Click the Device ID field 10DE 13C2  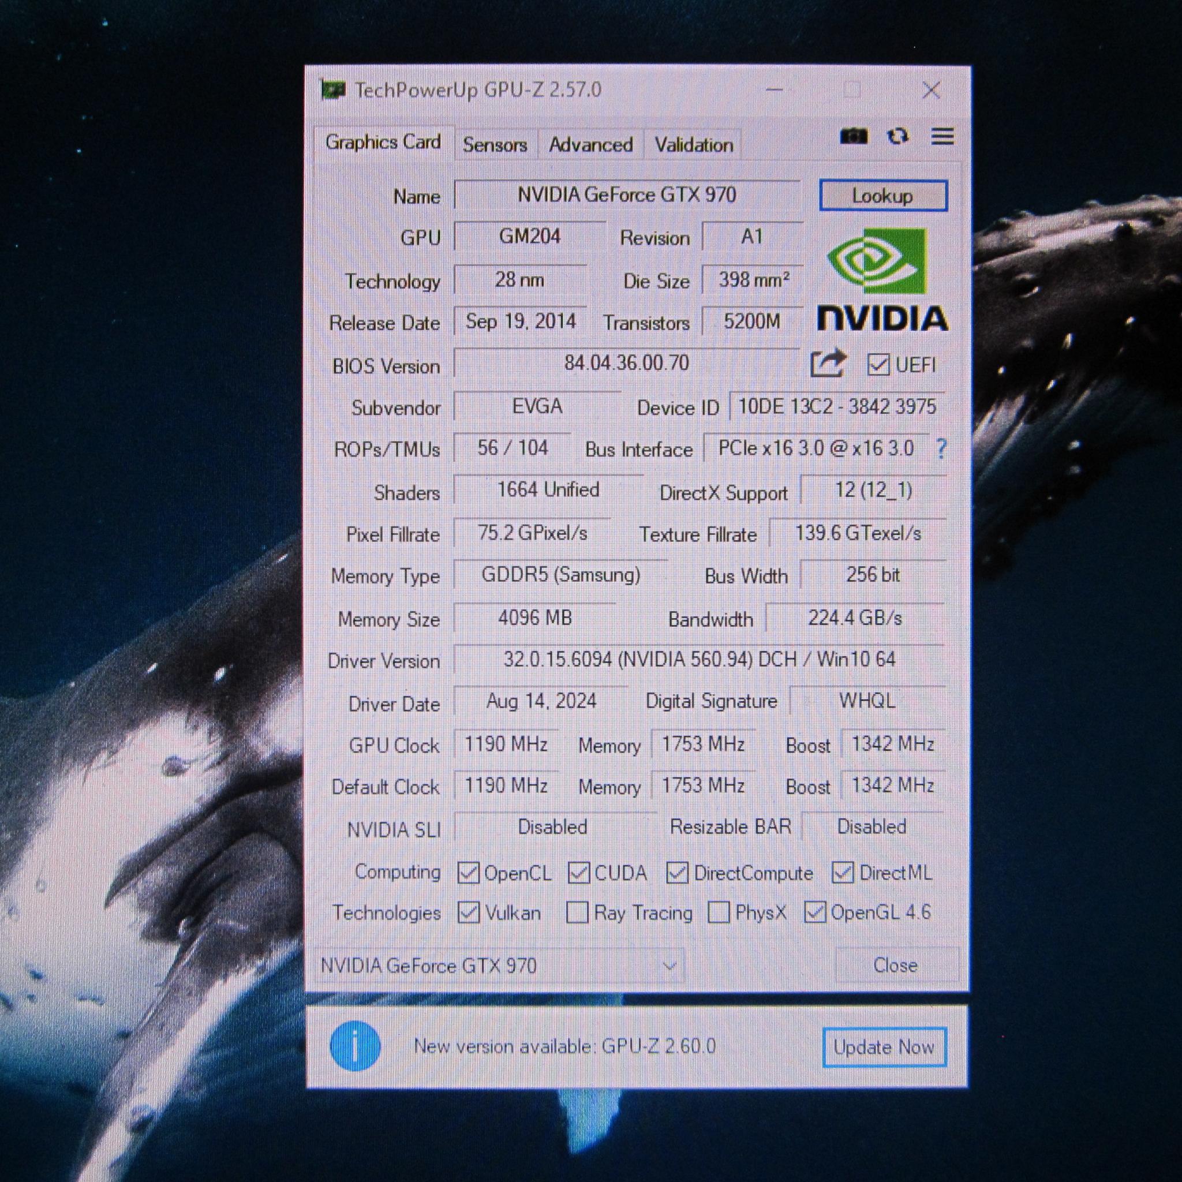[x=837, y=406]
